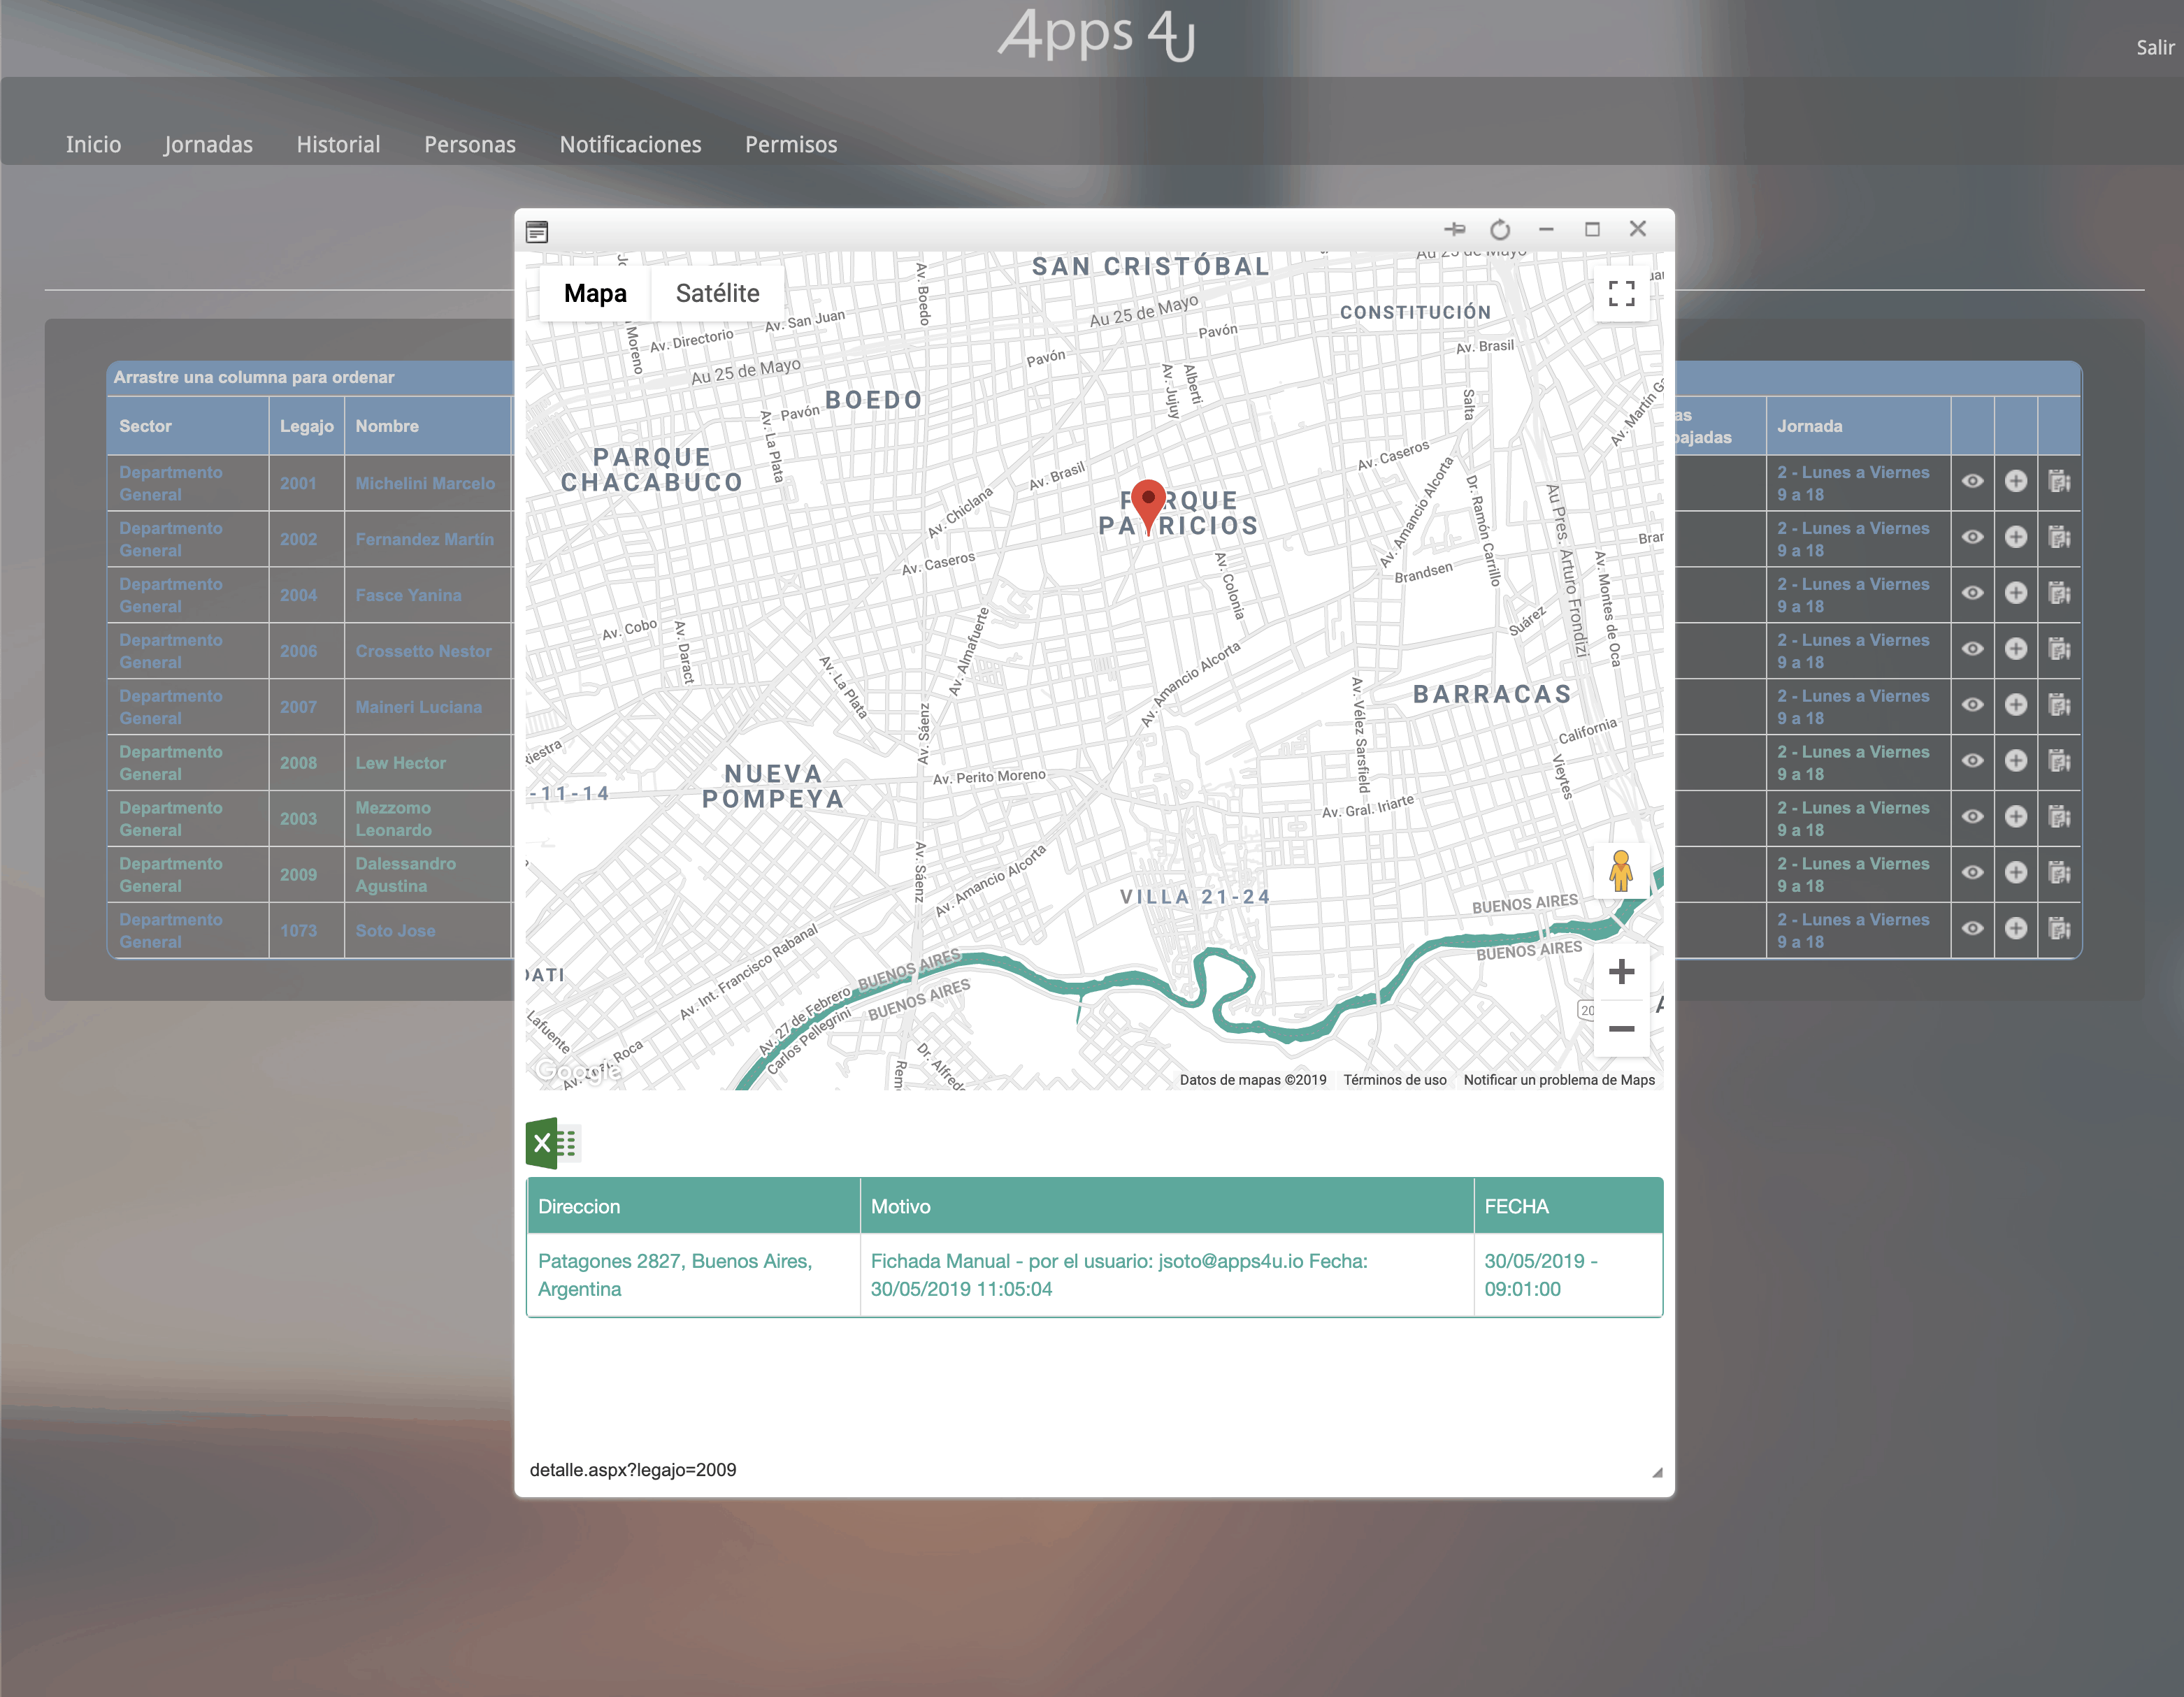Zoom in on the map

coord(1621,972)
